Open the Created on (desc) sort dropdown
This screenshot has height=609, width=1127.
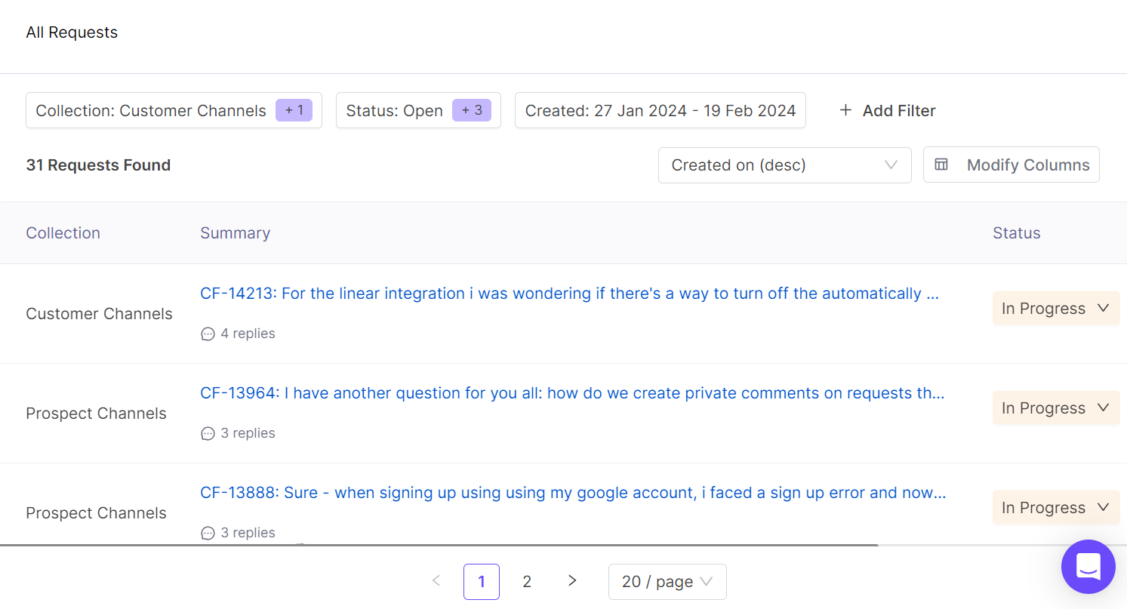click(x=784, y=165)
